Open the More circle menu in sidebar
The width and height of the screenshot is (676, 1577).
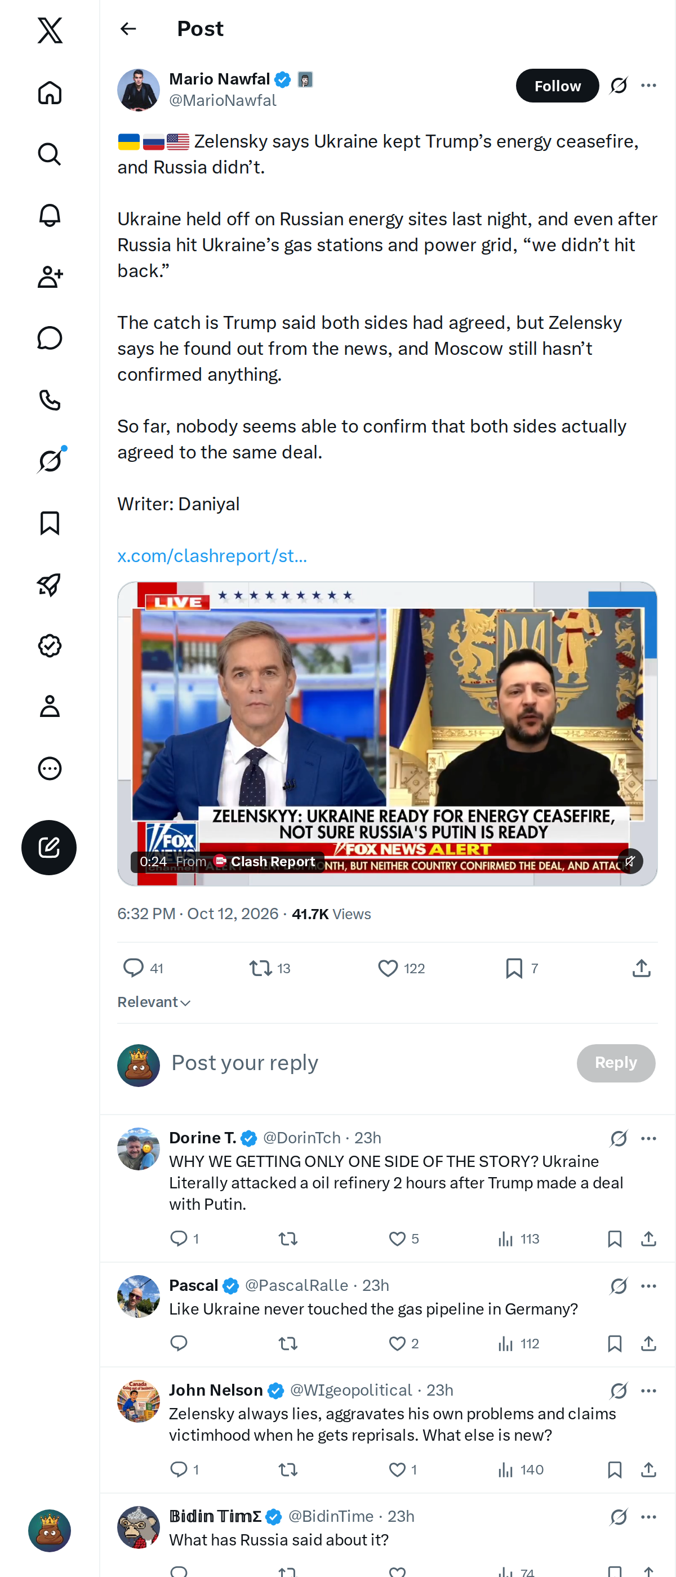[x=50, y=768]
